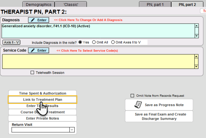Viewport: 206px width, 138px height.
Task: Select the Omit All radio option
Action: pos(94,42)
